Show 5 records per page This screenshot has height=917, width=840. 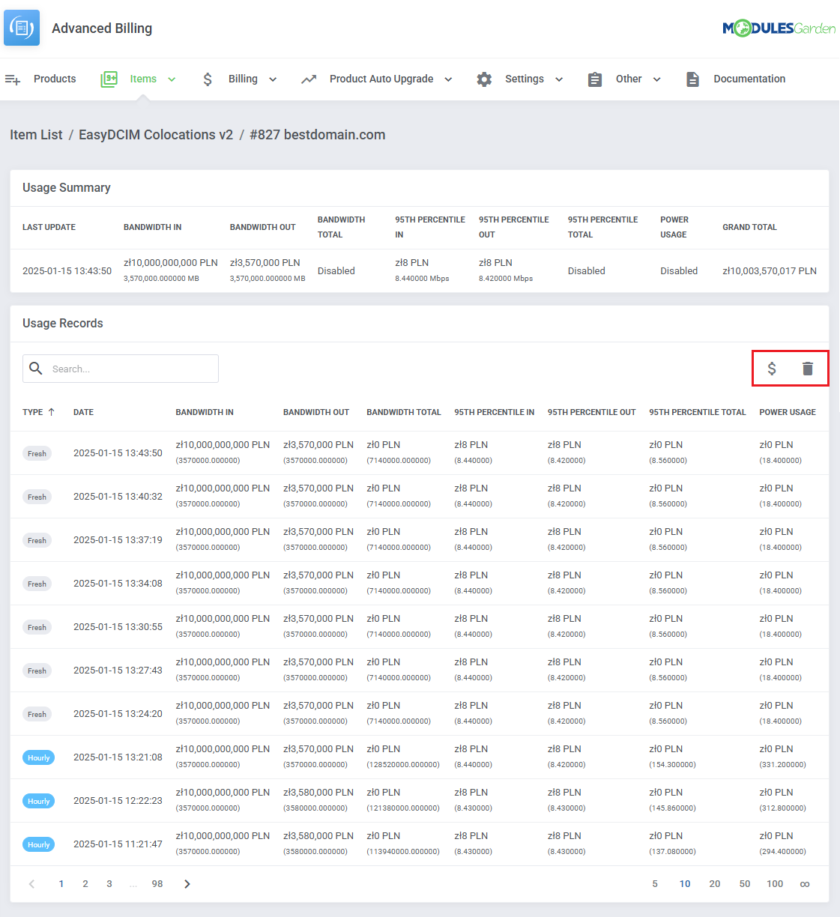pos(655,884)
